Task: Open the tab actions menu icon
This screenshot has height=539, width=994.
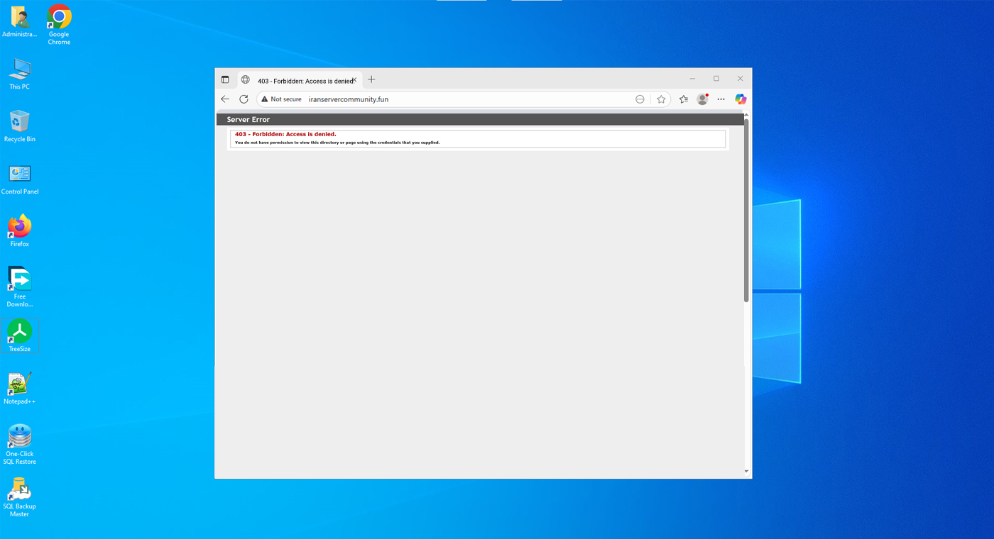Action: click(225, 79)
